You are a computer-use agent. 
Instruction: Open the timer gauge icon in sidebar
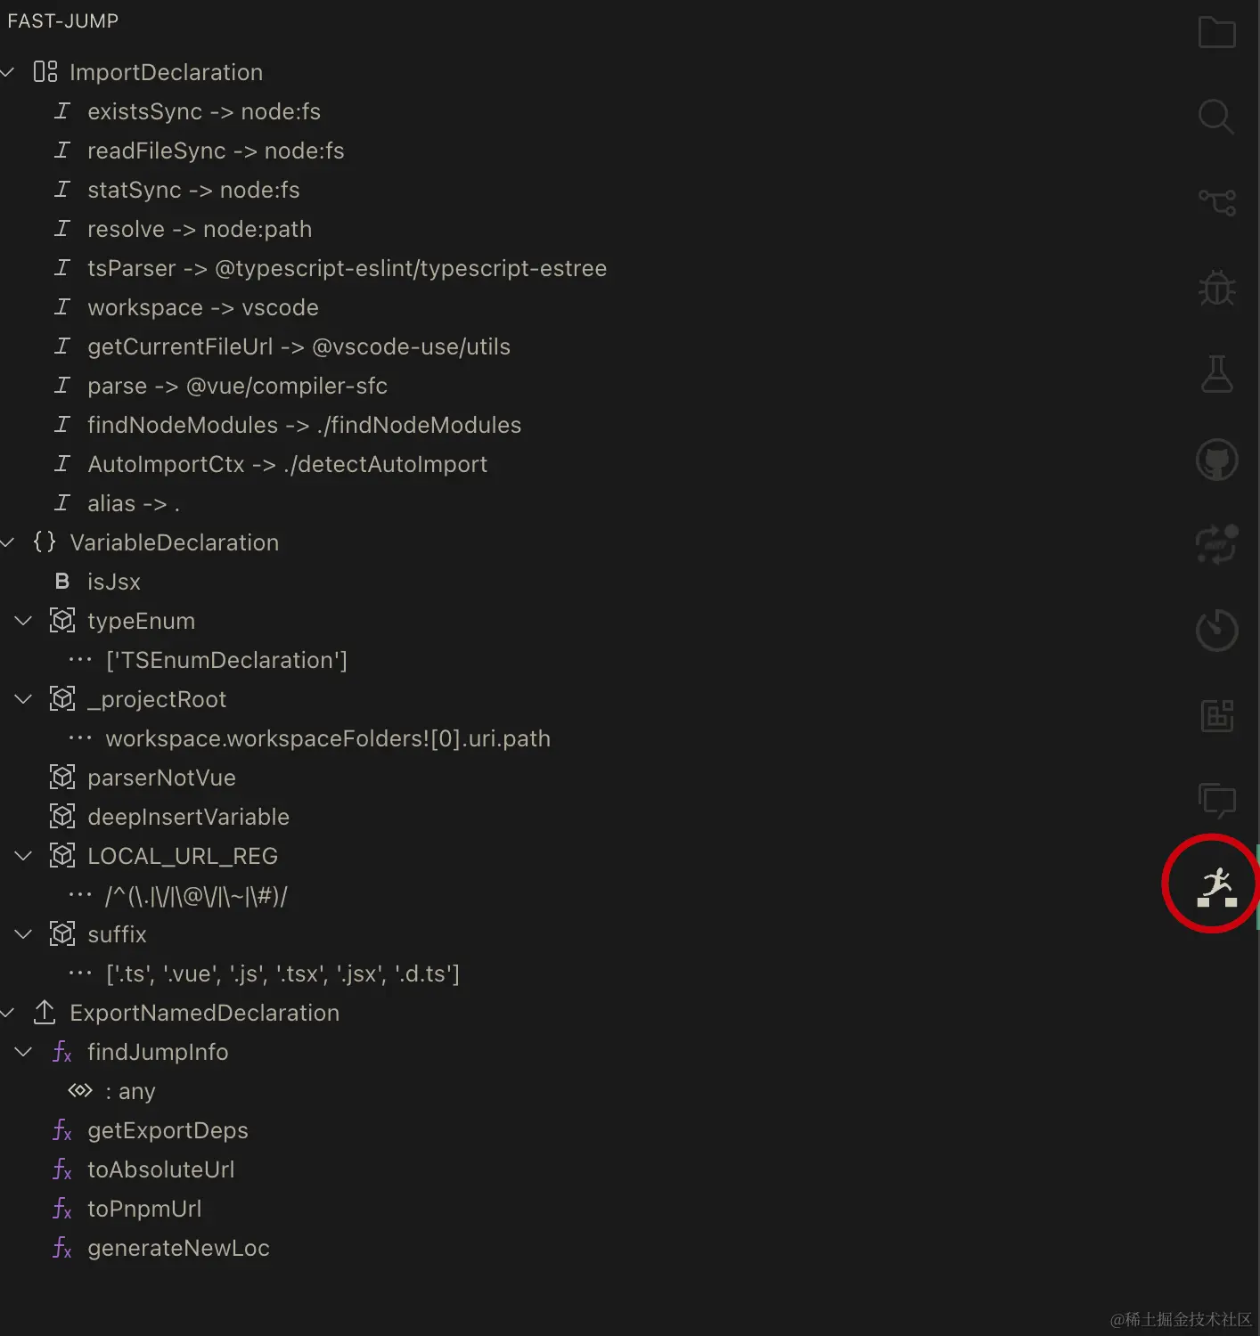click(x=1216, y=631)
